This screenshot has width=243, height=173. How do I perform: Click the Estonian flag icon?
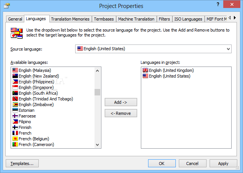click(15, 110)
